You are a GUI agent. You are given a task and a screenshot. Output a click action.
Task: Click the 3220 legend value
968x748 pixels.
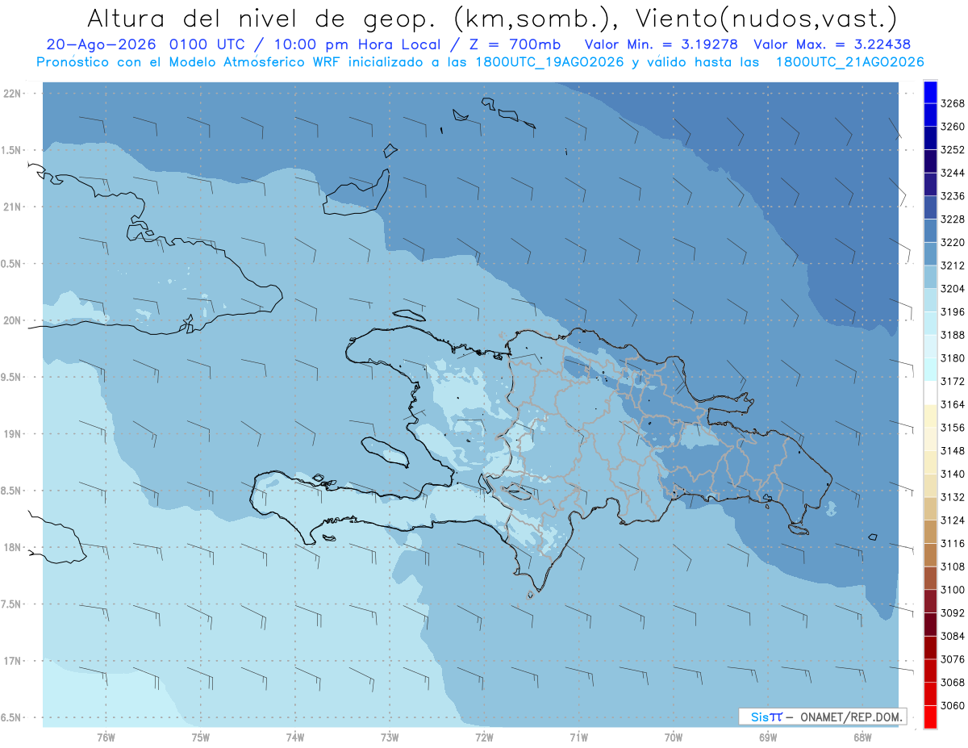click(953, 242)
